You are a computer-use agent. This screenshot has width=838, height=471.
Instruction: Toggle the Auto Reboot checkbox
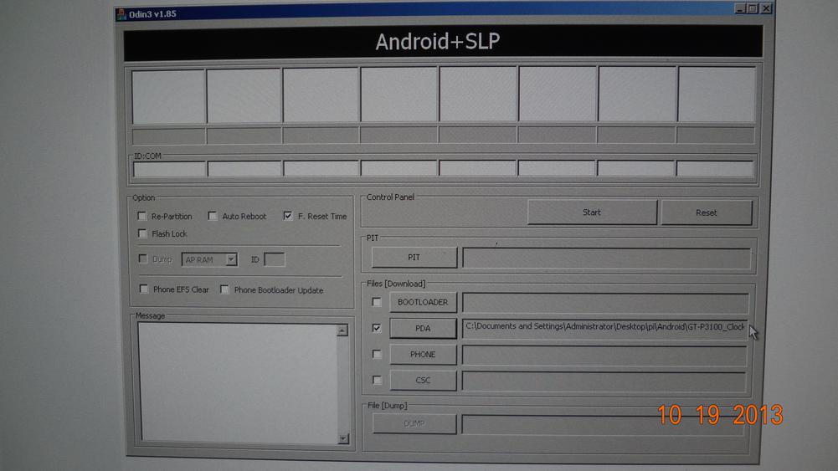[212, 216]
